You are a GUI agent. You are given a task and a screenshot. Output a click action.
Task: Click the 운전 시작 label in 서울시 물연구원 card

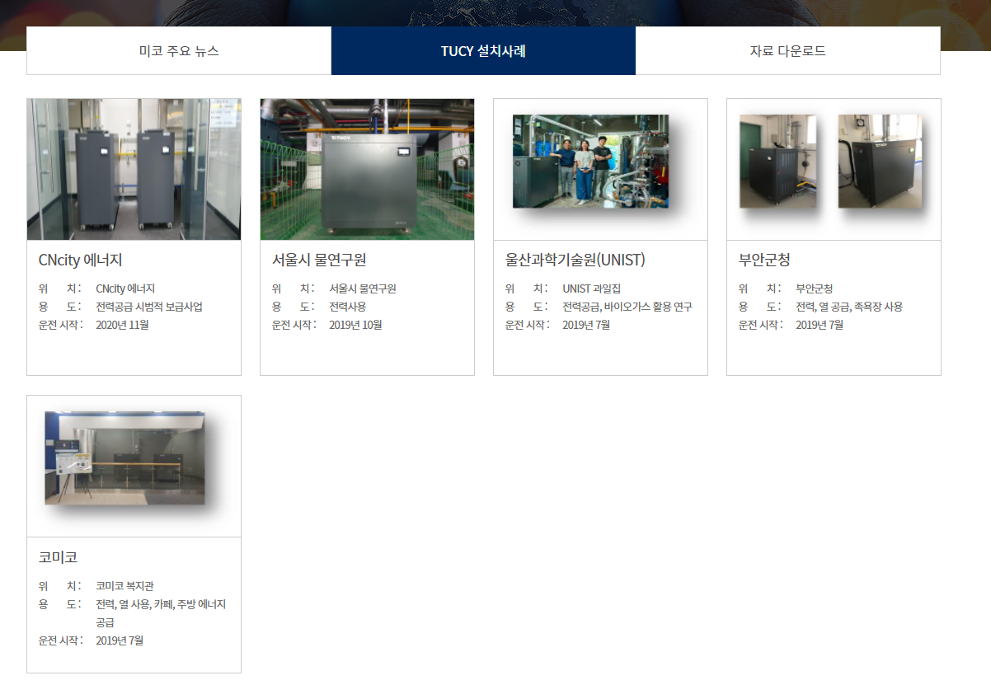tap(293, 325)
